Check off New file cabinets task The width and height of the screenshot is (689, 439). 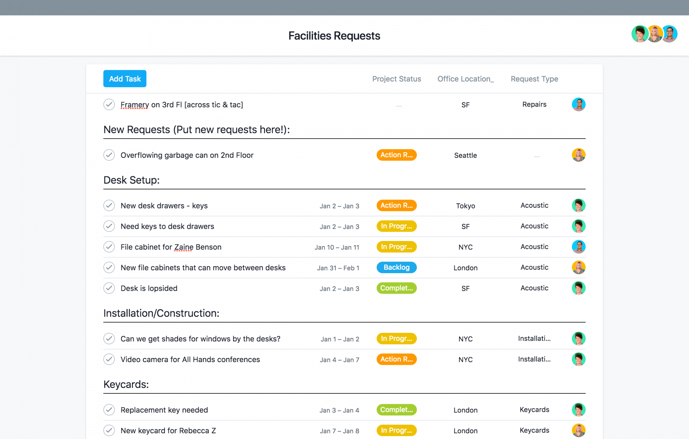click(109, 267)
